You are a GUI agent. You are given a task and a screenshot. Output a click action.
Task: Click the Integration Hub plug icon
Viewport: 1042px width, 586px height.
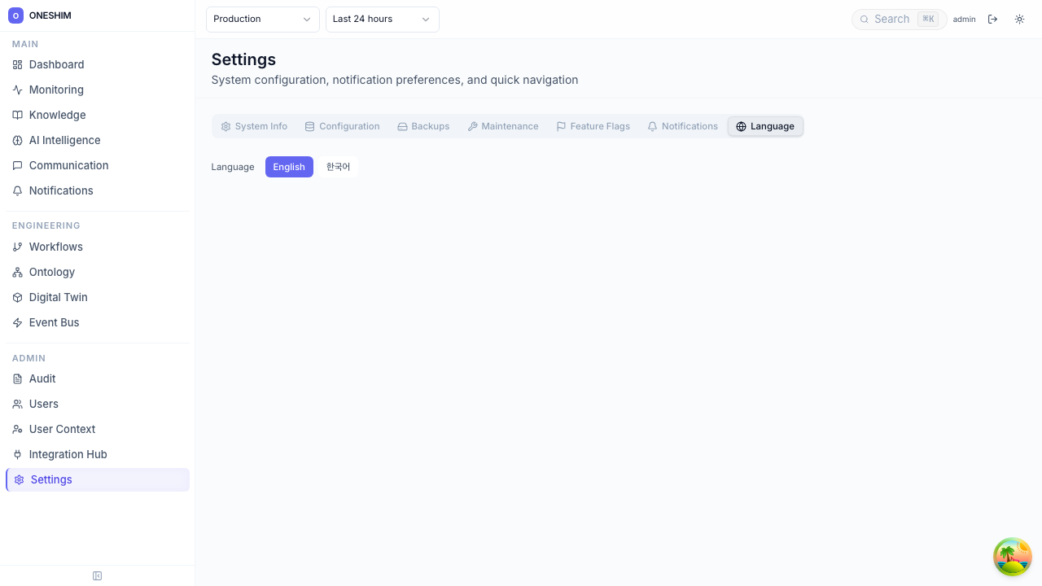pyautogui.click(x=17, y=455)
